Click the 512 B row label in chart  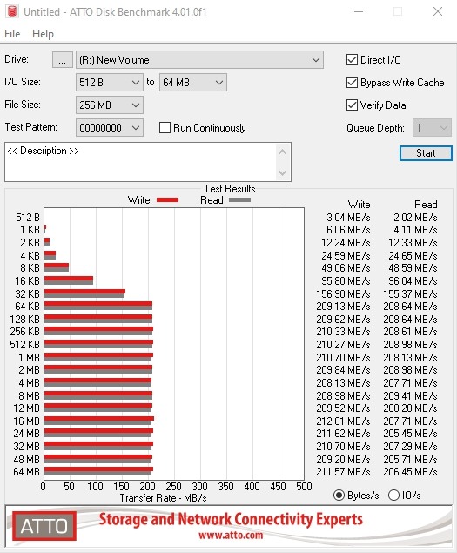(28, 218)
